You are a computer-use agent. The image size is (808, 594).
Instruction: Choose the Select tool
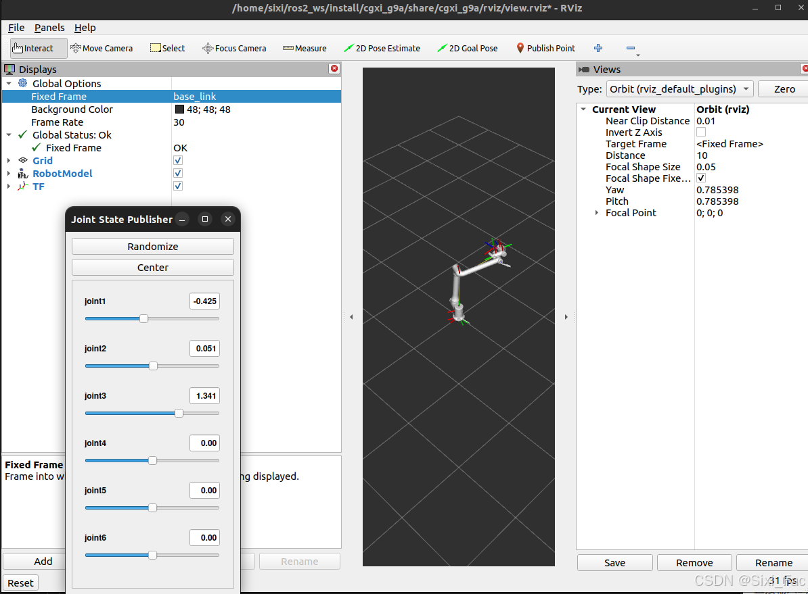point(167,48)
